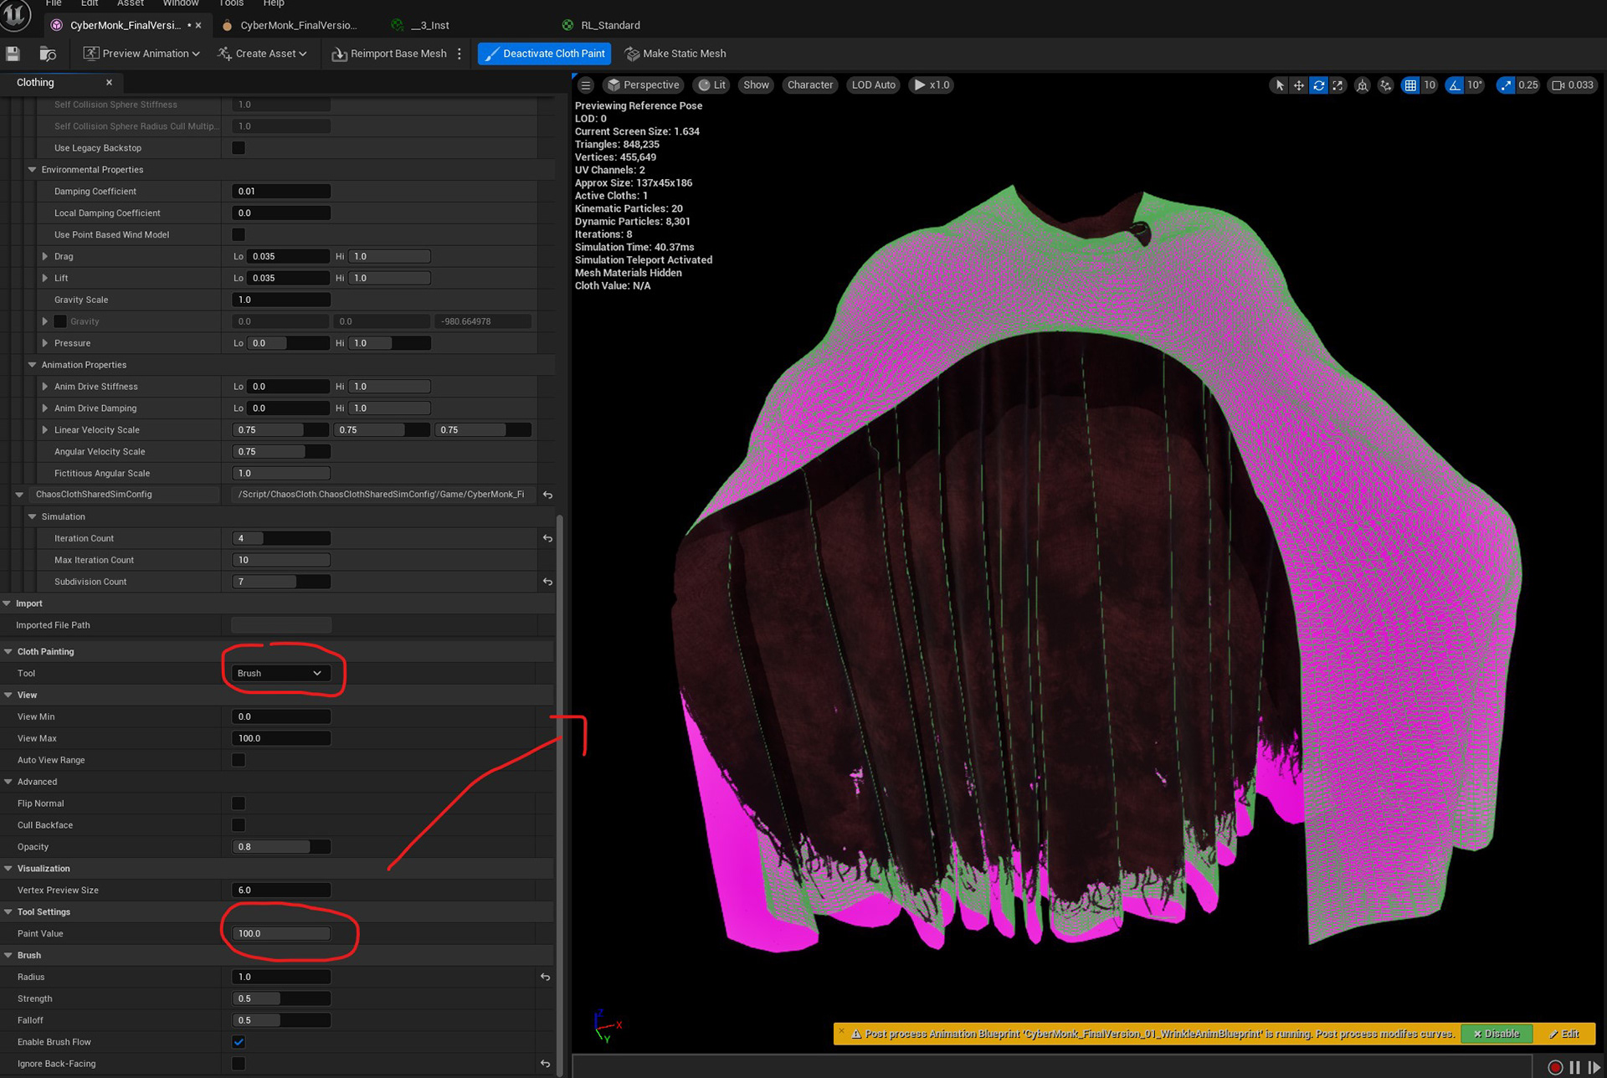Image resolution: width=1607 pixels, height=1078 pixels.
Task: Open the Unreal Engine logo menu
Action: click(15, 14)
